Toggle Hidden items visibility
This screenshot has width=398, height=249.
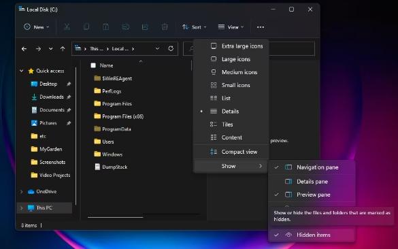[x=312, y=235]
